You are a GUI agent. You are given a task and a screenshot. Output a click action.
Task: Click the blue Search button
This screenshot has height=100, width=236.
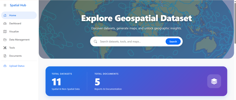173,42
